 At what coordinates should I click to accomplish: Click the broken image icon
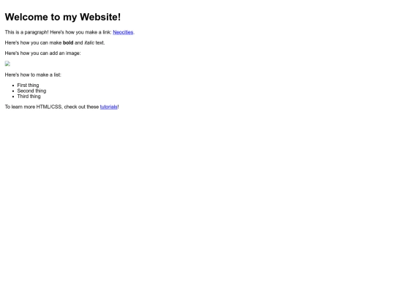tap(7, 64)
